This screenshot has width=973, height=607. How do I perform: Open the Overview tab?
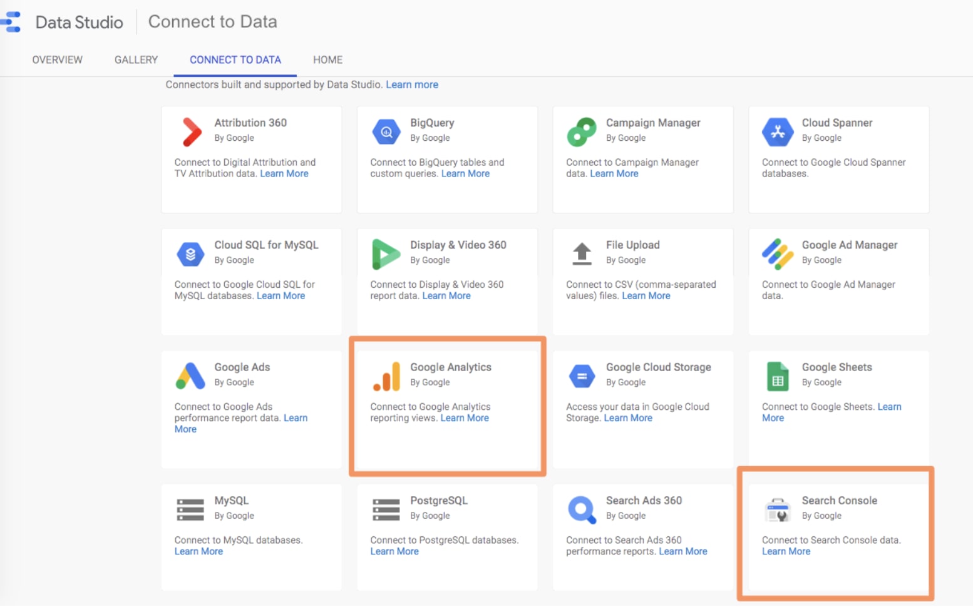click(x=58, y=59)
